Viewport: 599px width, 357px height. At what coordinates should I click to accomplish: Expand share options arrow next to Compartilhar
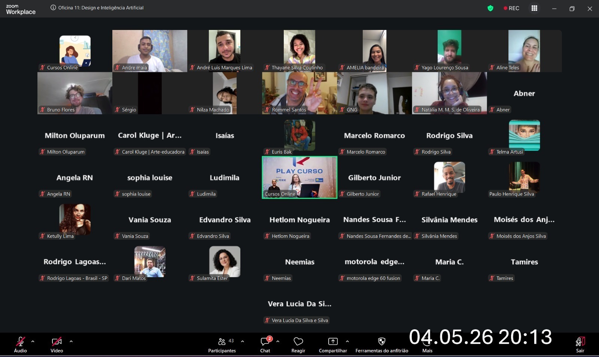click(x=347, y=342)
